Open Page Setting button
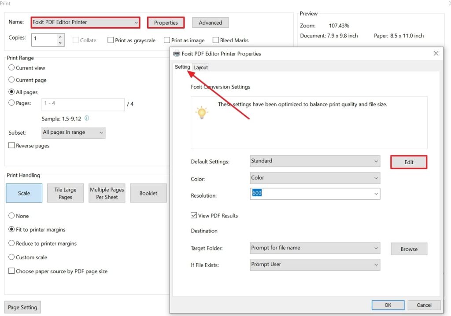This screenshot has height=316, width=451. [22, 307]
